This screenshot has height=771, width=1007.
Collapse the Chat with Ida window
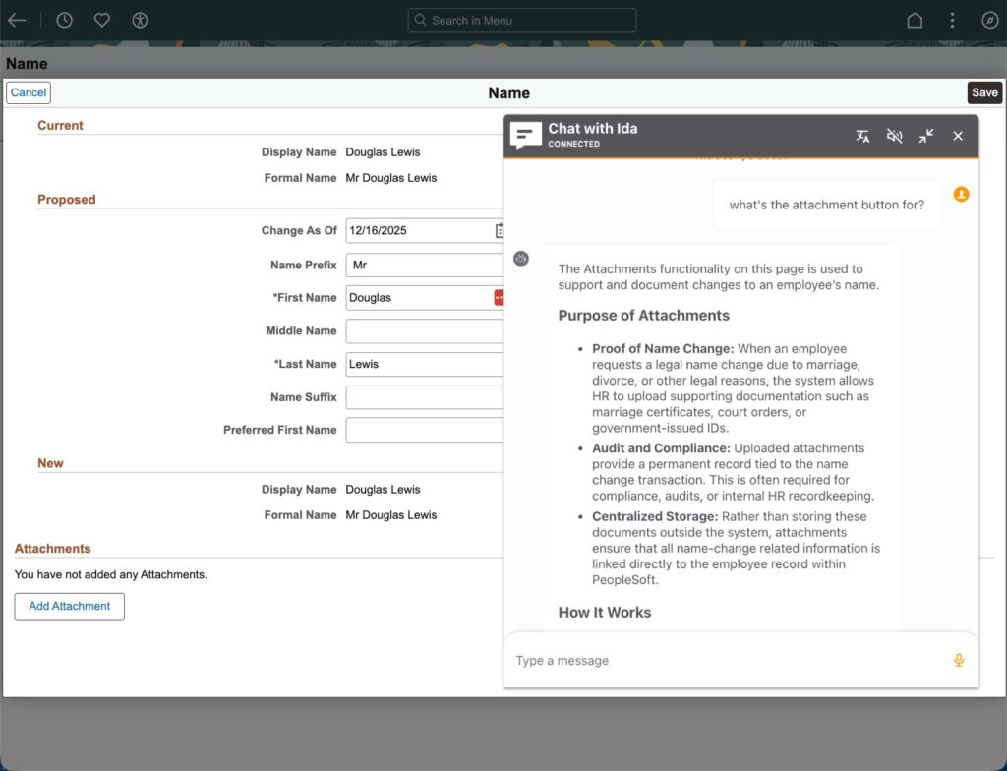click(x=925, y=136)
